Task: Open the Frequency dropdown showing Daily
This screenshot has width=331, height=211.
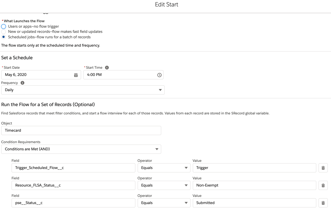Action: [x=83, y=90]
